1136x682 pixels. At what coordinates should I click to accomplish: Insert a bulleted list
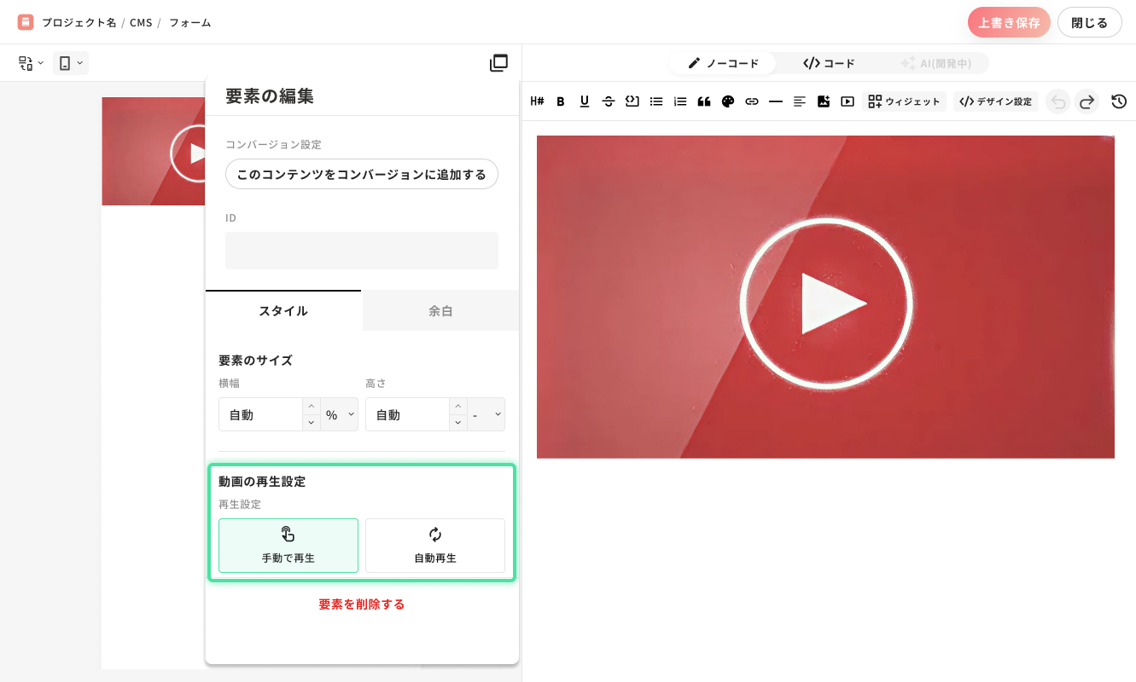click(656, 101)
